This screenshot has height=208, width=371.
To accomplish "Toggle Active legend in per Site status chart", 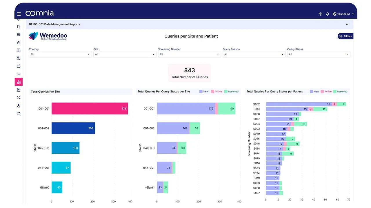I will (216, 92).
